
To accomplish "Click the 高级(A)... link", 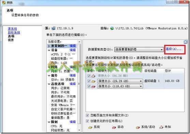I will 174,49.
